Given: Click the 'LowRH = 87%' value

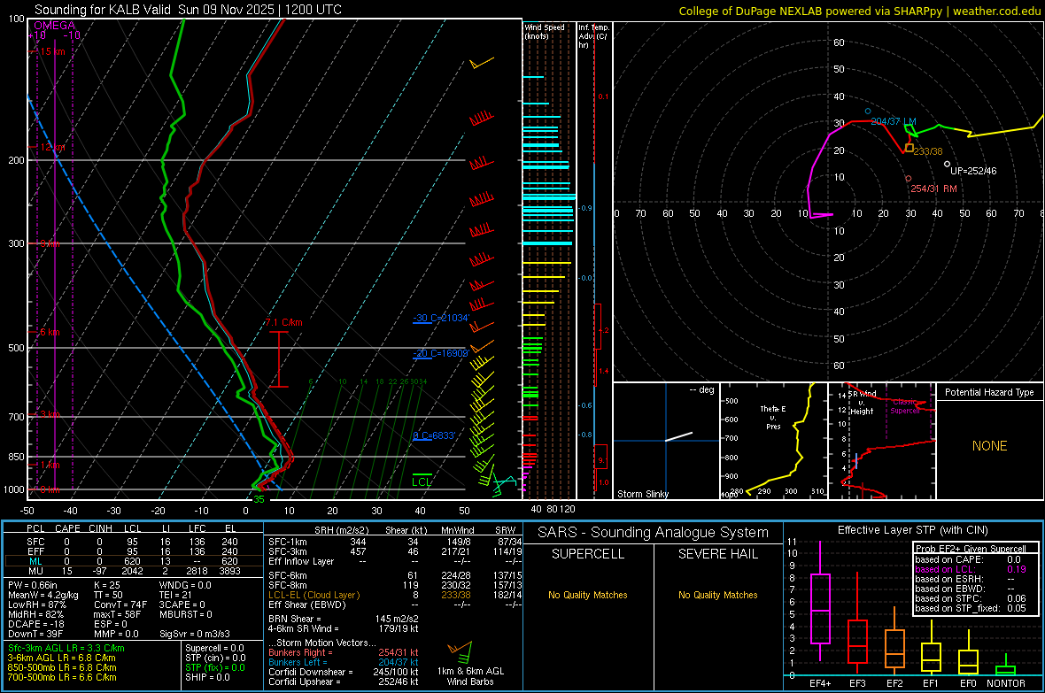Looking at the screenshot, I should [x=36, y=605].
